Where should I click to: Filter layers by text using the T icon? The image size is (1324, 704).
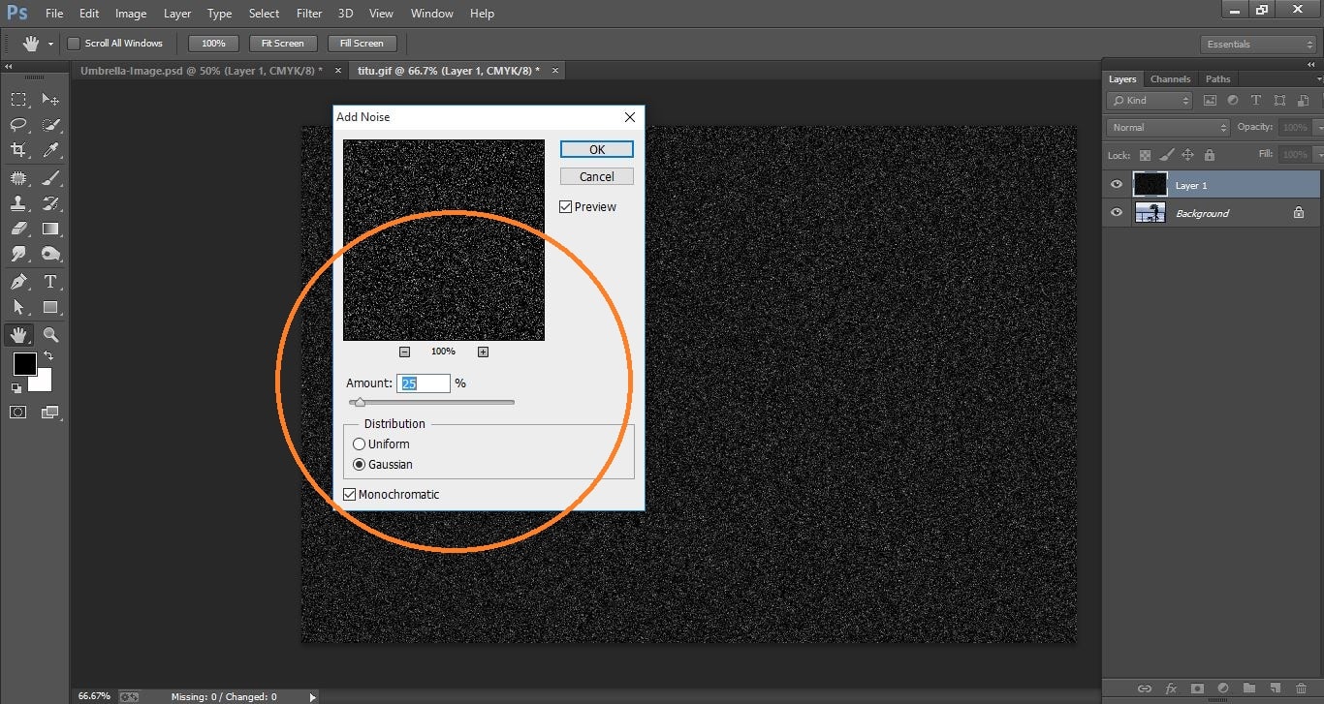[1256, 100]
